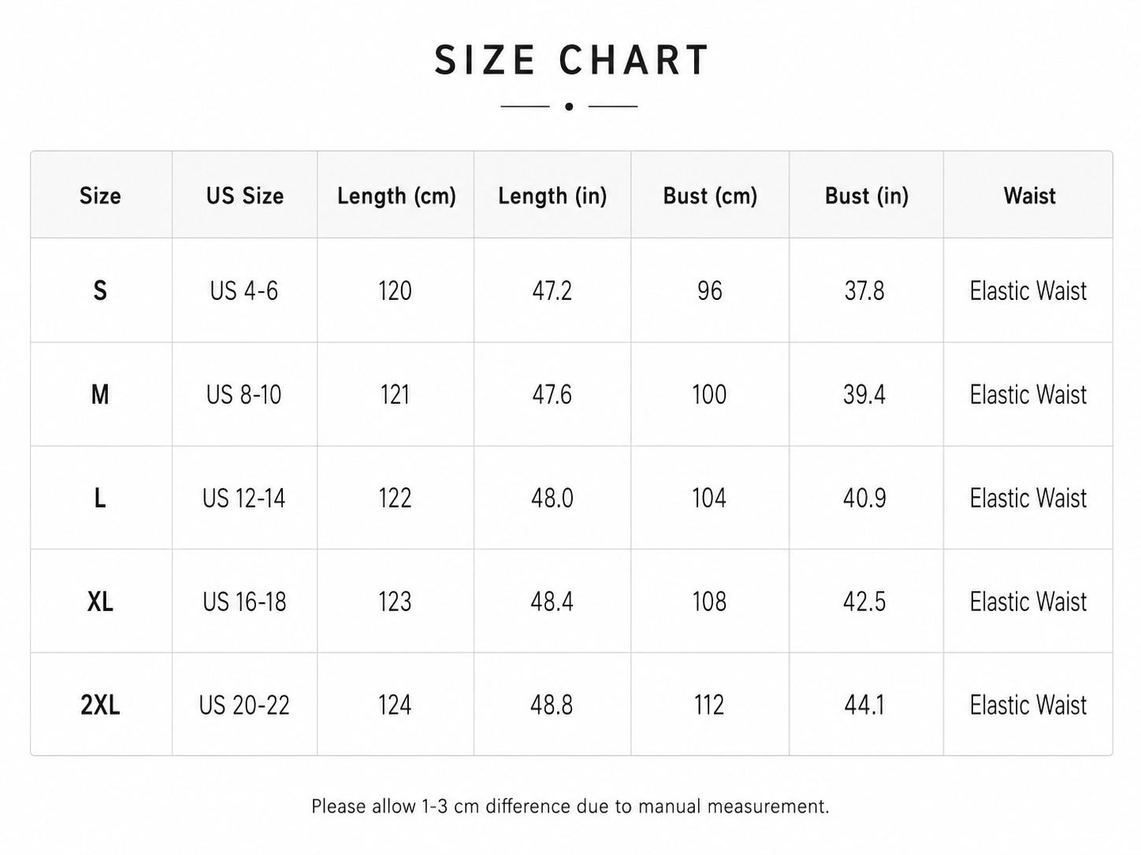Click the 112 bust value

709,705
